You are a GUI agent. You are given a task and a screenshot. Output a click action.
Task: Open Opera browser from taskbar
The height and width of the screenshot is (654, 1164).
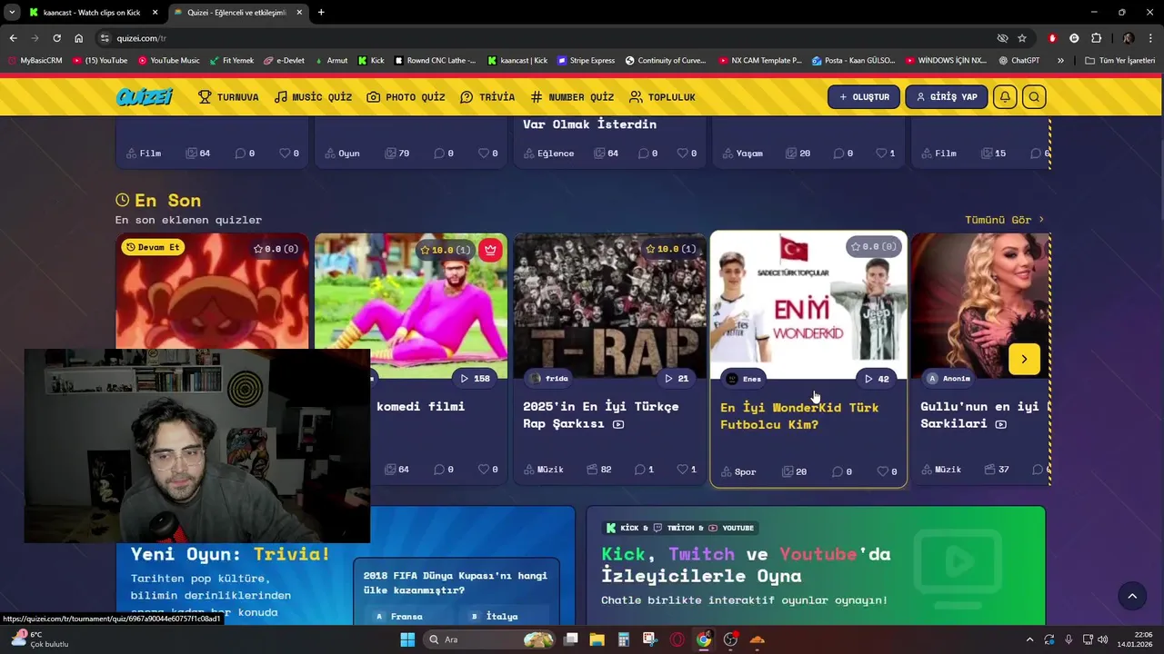[x=677, y=639]
